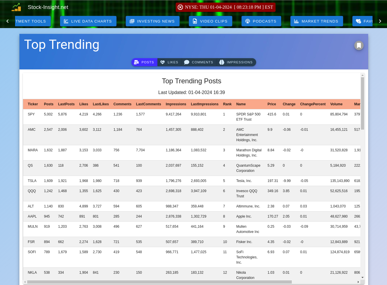Click the bookmark icon on Top Trending
The height and width of the screenshot is (285, 387).
pyautogui.click(x=359, y=45)
